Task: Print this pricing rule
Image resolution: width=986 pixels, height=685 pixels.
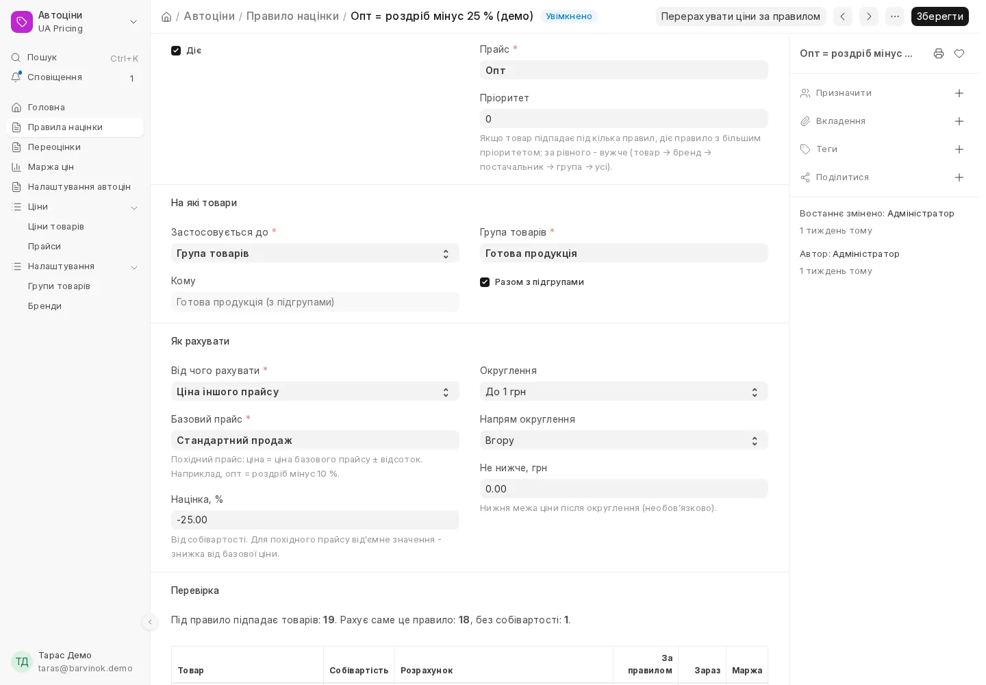Action: point(939,53)
